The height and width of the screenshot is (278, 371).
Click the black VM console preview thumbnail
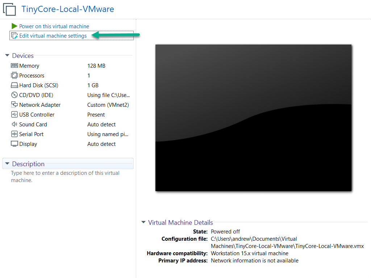click(x=253, y=118)
